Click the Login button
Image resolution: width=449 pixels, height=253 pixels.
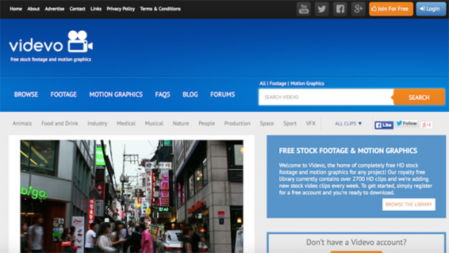pos(431,9)
